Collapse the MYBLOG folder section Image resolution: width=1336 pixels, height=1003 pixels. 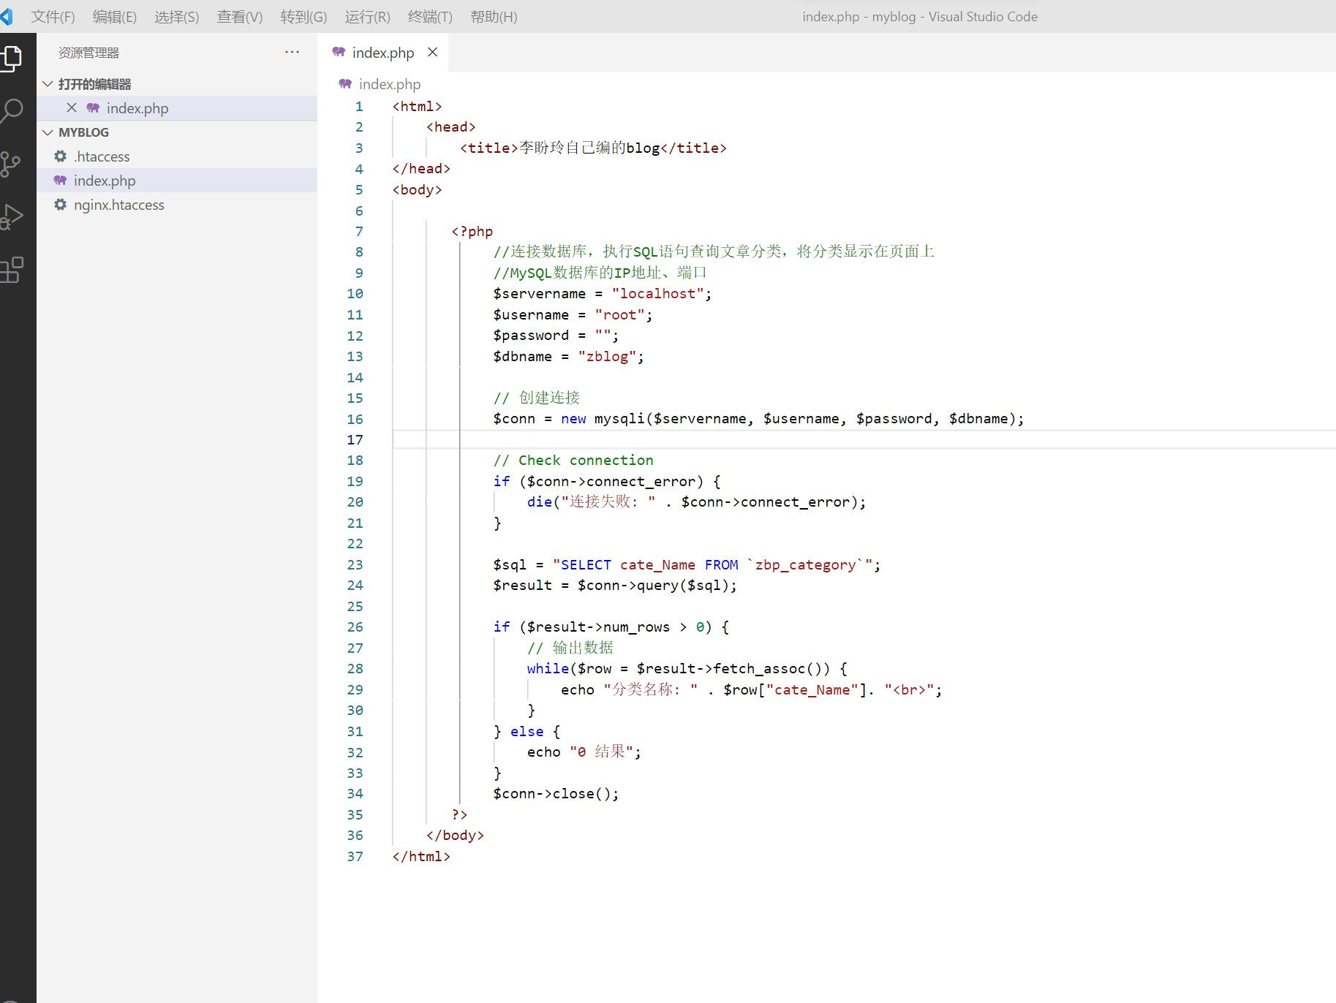48,132
